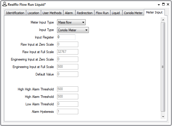Click Engineering Input at Full Scale field

tap(68, 67)
